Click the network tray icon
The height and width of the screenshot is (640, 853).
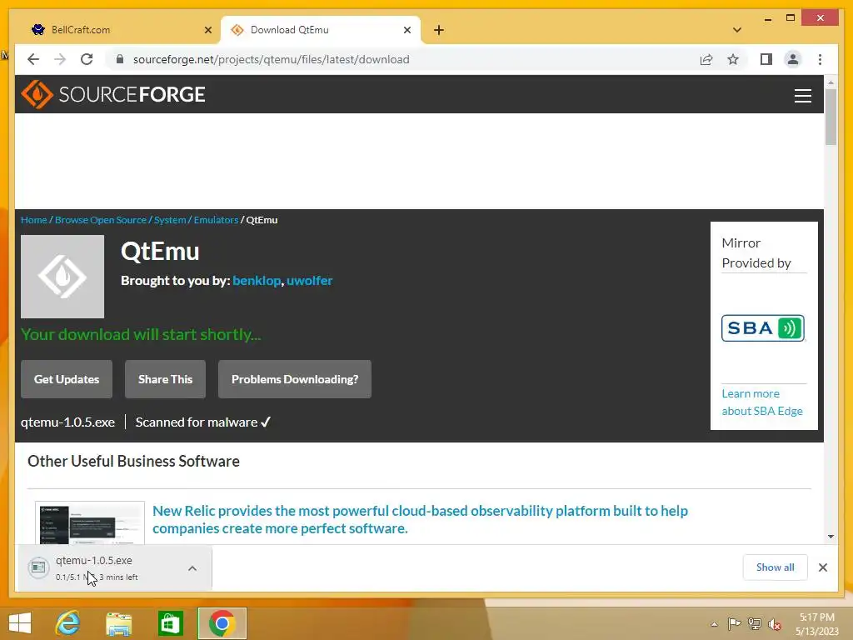click(x=755, y=623)
